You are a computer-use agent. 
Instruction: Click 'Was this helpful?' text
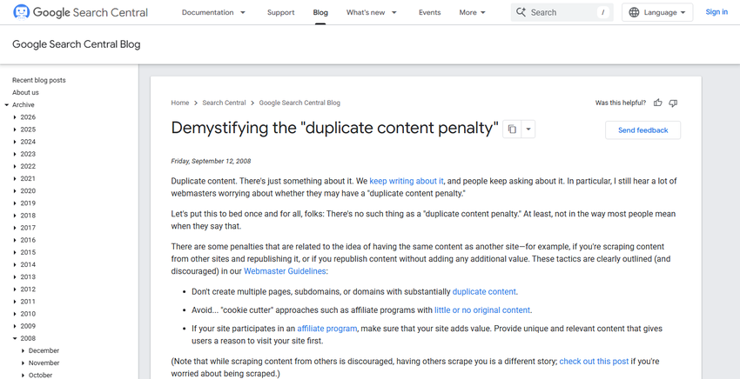point(621,103)
